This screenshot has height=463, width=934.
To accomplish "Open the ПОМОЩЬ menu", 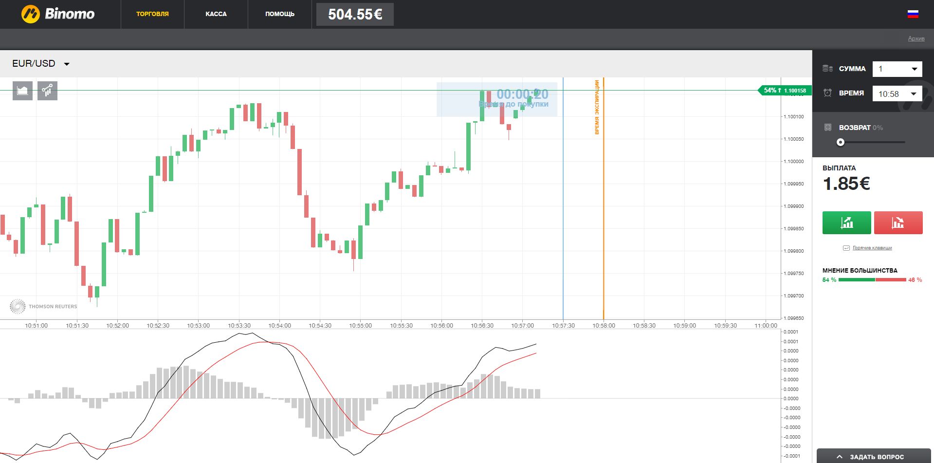I will [x=279, y=14].
